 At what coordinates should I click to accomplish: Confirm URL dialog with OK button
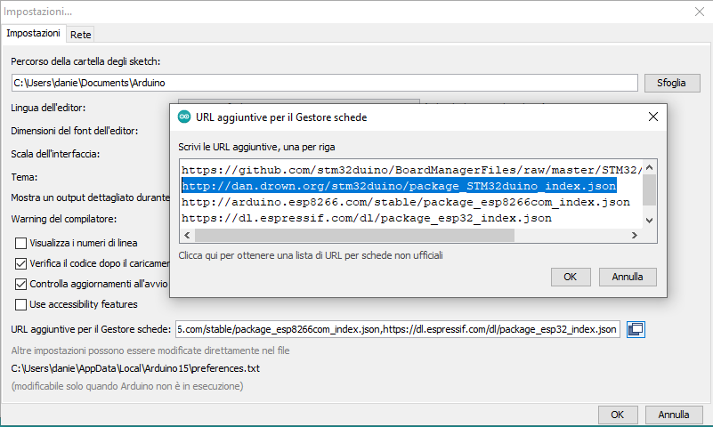571,277
